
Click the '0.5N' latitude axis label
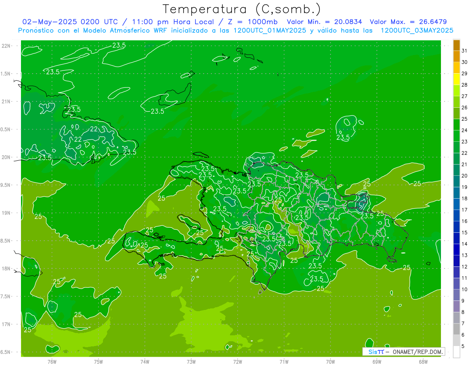pos(6,129)
